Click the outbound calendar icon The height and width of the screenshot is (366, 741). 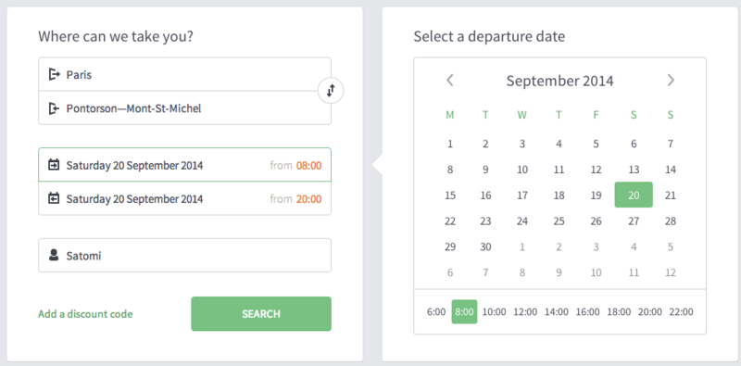(x=54, y=165)
